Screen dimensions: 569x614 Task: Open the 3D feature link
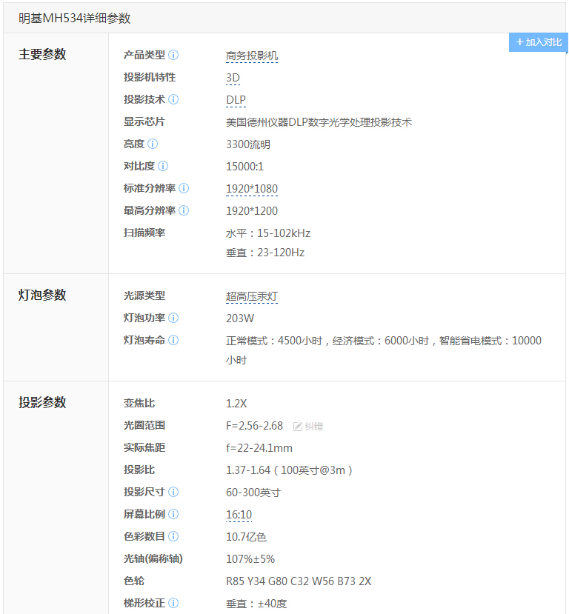click(x=233, y=78)
